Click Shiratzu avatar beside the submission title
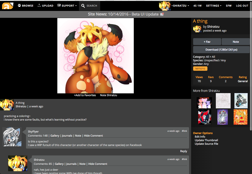Image resolution: width=252 pixels, height=174 pixels. click(x=197, y=29)
